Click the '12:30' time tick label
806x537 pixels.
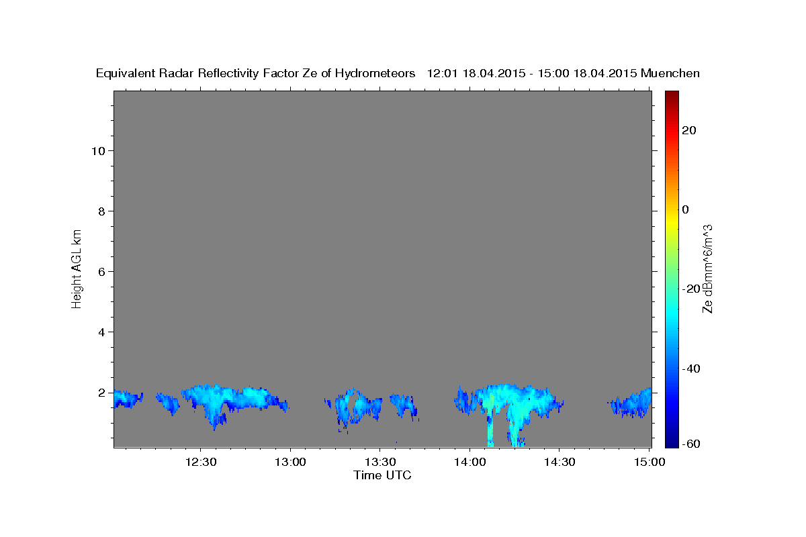201,462
